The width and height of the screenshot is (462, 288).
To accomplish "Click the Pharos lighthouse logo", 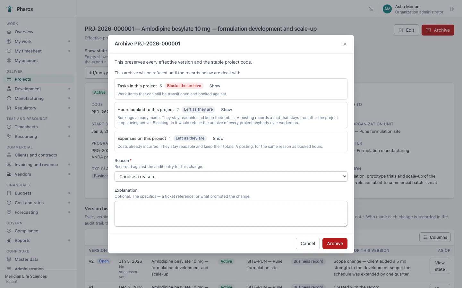I will pos(10,9).
